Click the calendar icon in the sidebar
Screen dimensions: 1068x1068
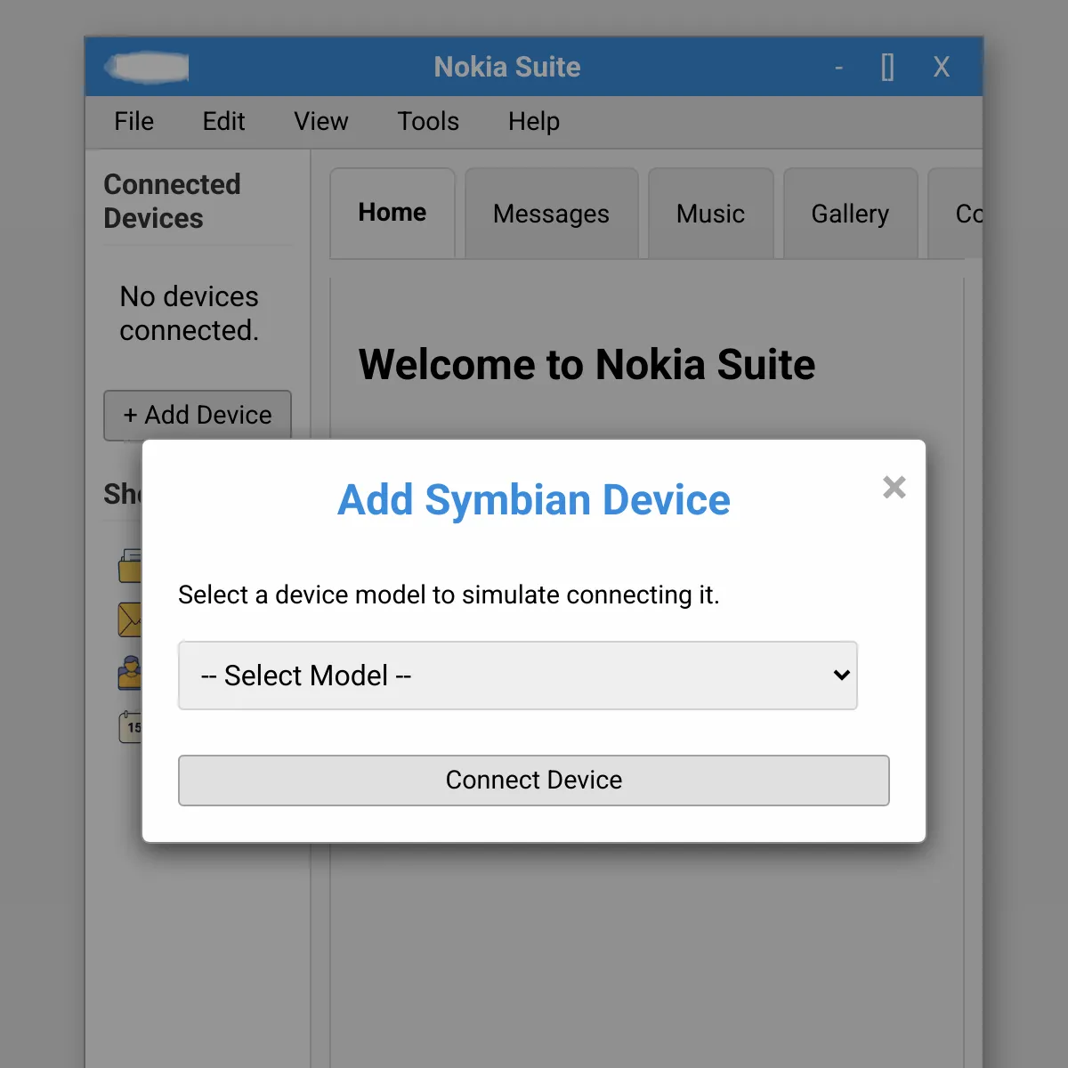click(x=131, y=726)
